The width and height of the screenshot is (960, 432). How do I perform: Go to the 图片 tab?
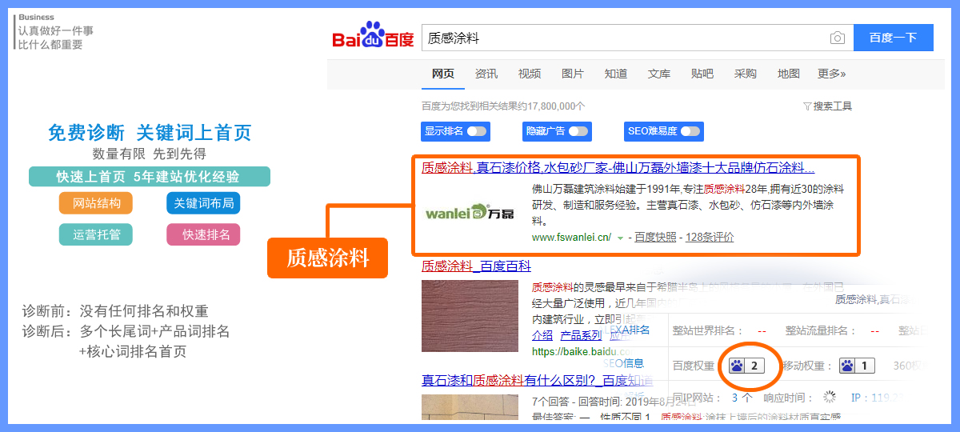click(572, 74)
